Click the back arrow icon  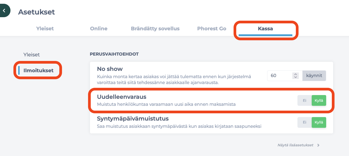[x=4, y=11]
